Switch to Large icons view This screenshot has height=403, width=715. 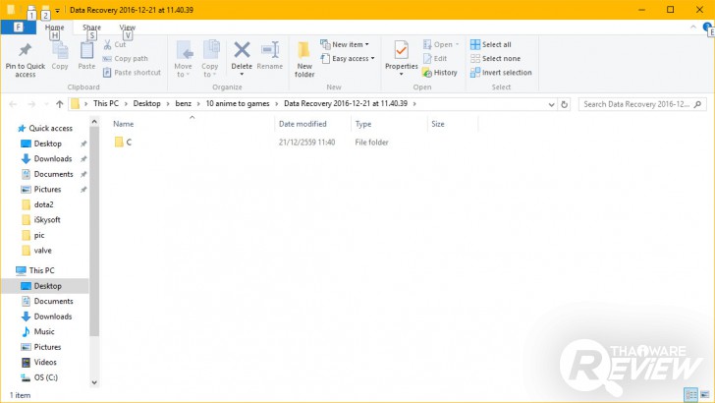[x=705, y=394]
